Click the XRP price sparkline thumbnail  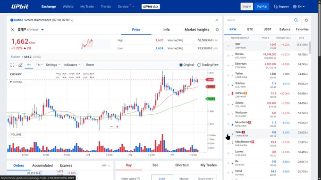pyautogui.click(x=96, y=44)
